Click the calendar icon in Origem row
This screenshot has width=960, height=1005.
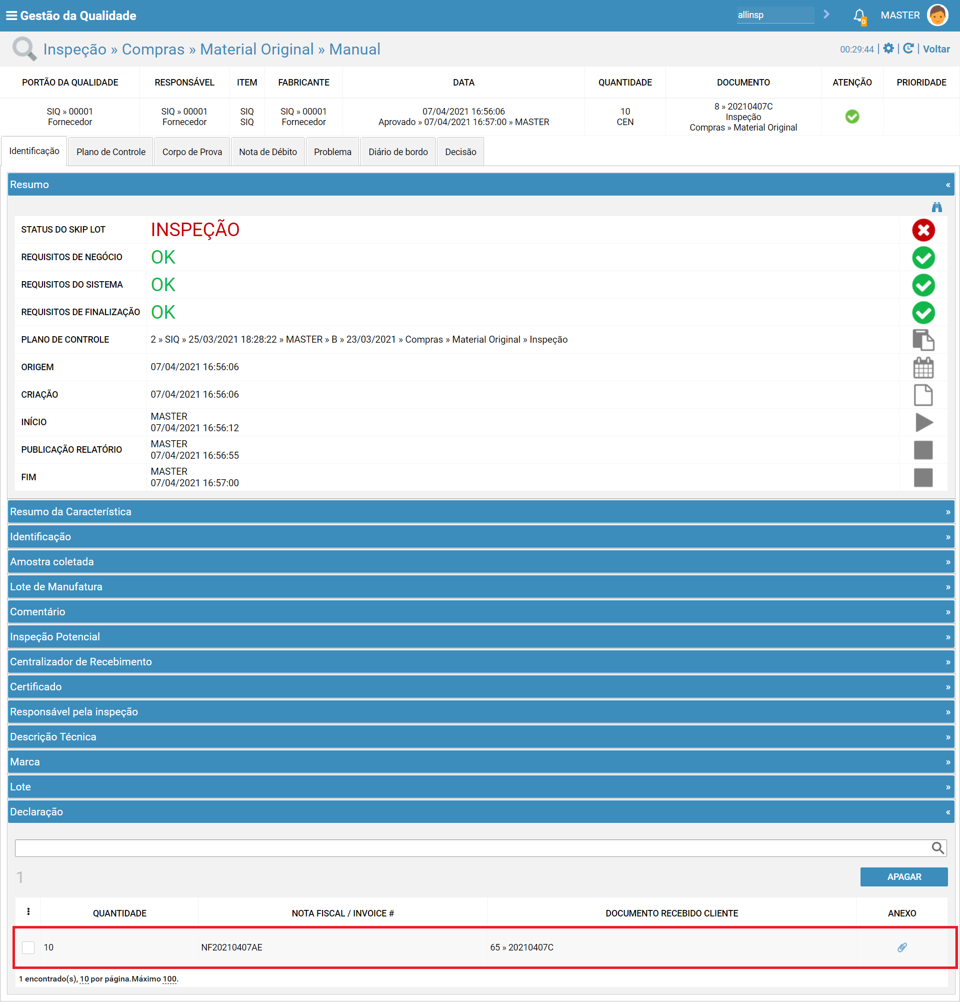923,368
